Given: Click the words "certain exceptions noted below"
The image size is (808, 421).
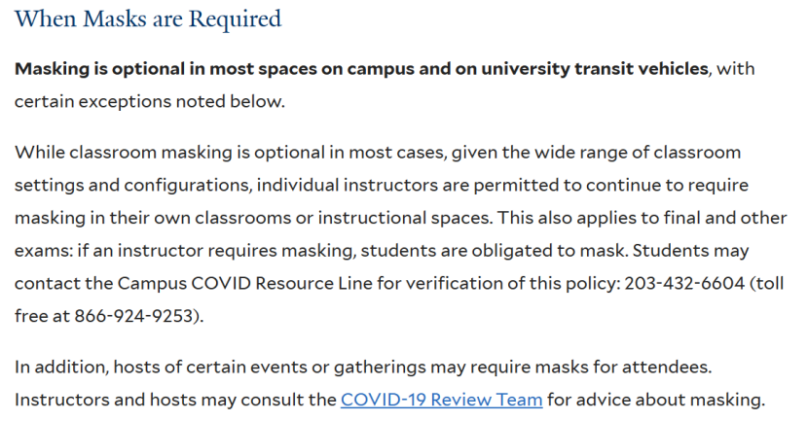Looking at the screenshot, I should click(149, 101).
